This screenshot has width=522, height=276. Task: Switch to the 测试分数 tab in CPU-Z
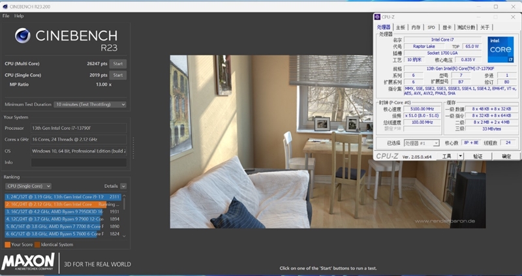coord(466,27)
